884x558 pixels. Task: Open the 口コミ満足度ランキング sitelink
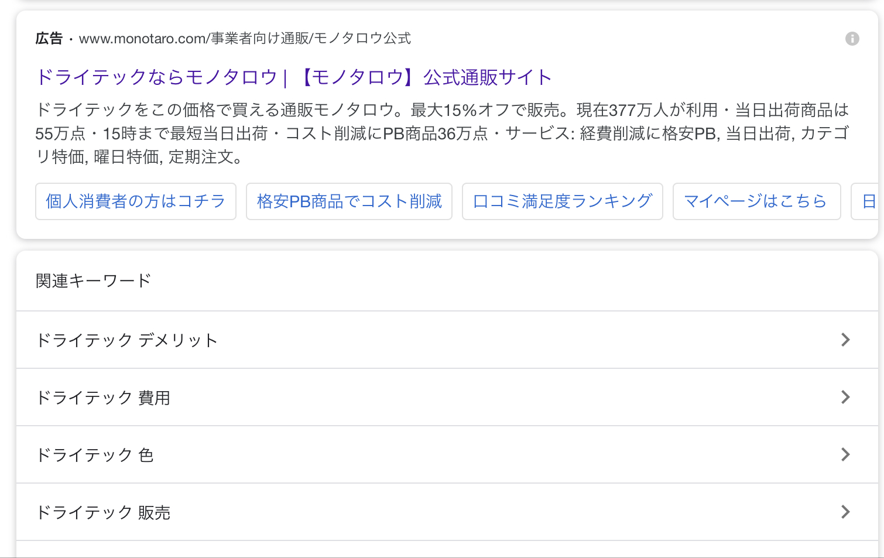pyautogui.click(x=562, y=201)
